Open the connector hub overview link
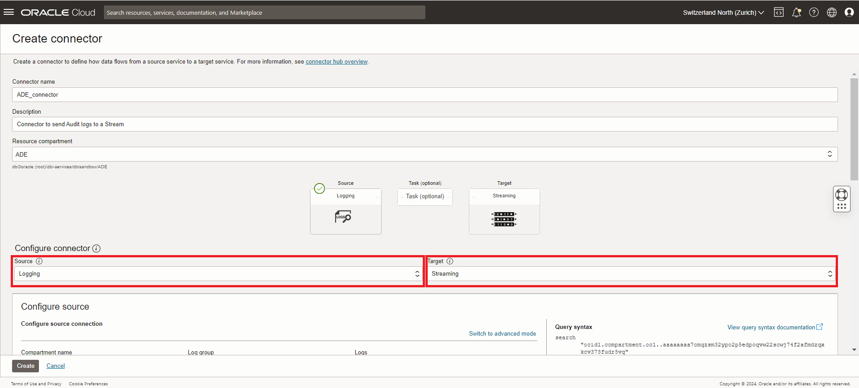The height and width of the screenshot is (388, 859). tap(336, 62)
